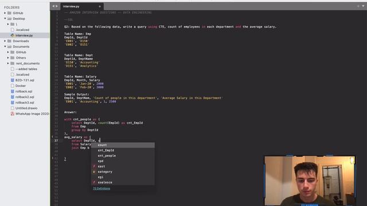Open the .localized file under Desktop
The width and height of the screenshot is (367, 206).
point(22,30)
